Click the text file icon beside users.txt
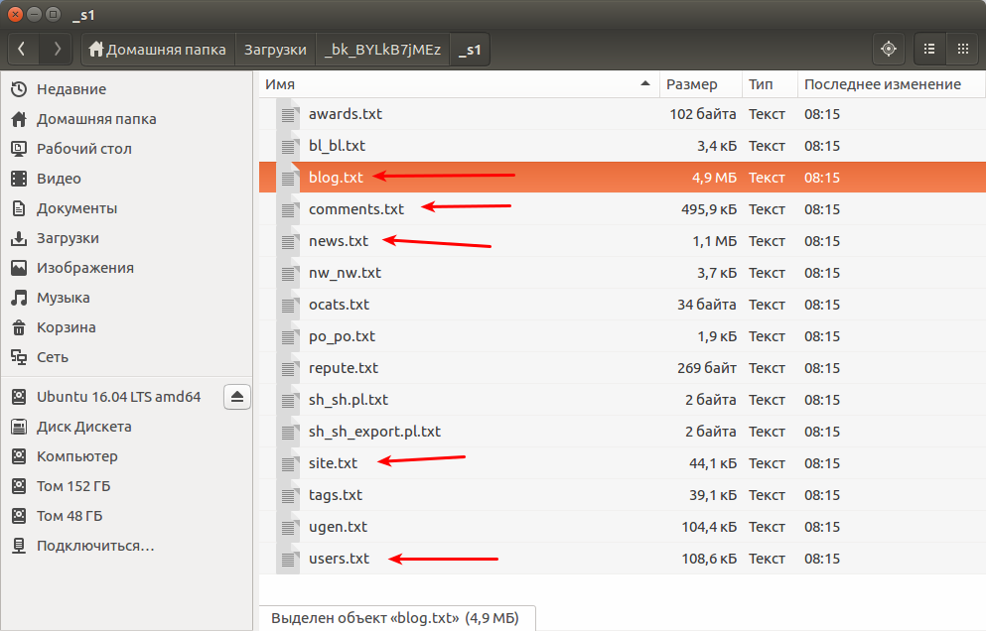Screen dimensions: 986x631 click(x=289, y=559)
